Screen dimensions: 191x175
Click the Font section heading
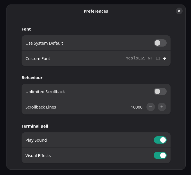pos(26,29)
